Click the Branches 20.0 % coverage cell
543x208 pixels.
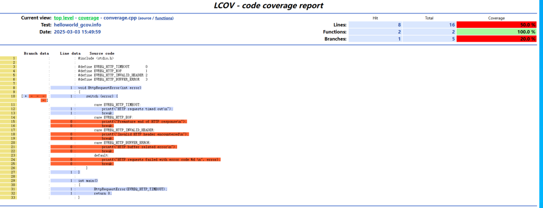(x=496, y=39)
